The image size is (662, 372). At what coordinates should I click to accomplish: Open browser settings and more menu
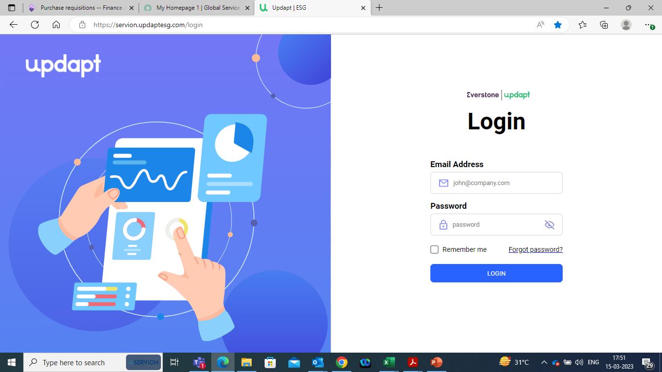click(649, 25)
